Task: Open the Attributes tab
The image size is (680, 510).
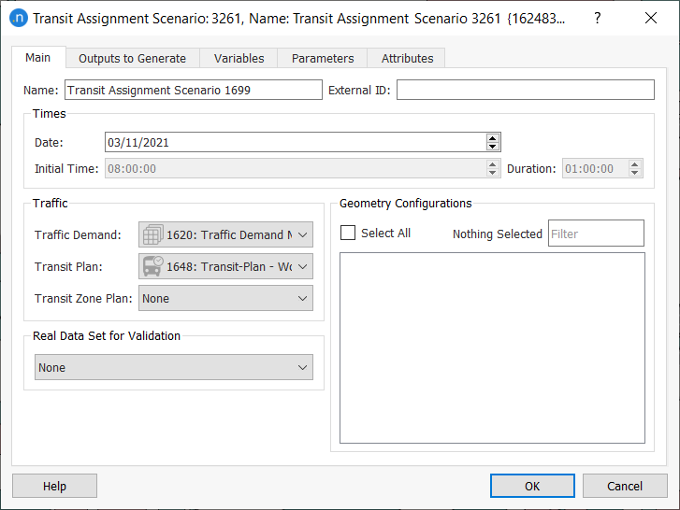Action: click(407, 59)
